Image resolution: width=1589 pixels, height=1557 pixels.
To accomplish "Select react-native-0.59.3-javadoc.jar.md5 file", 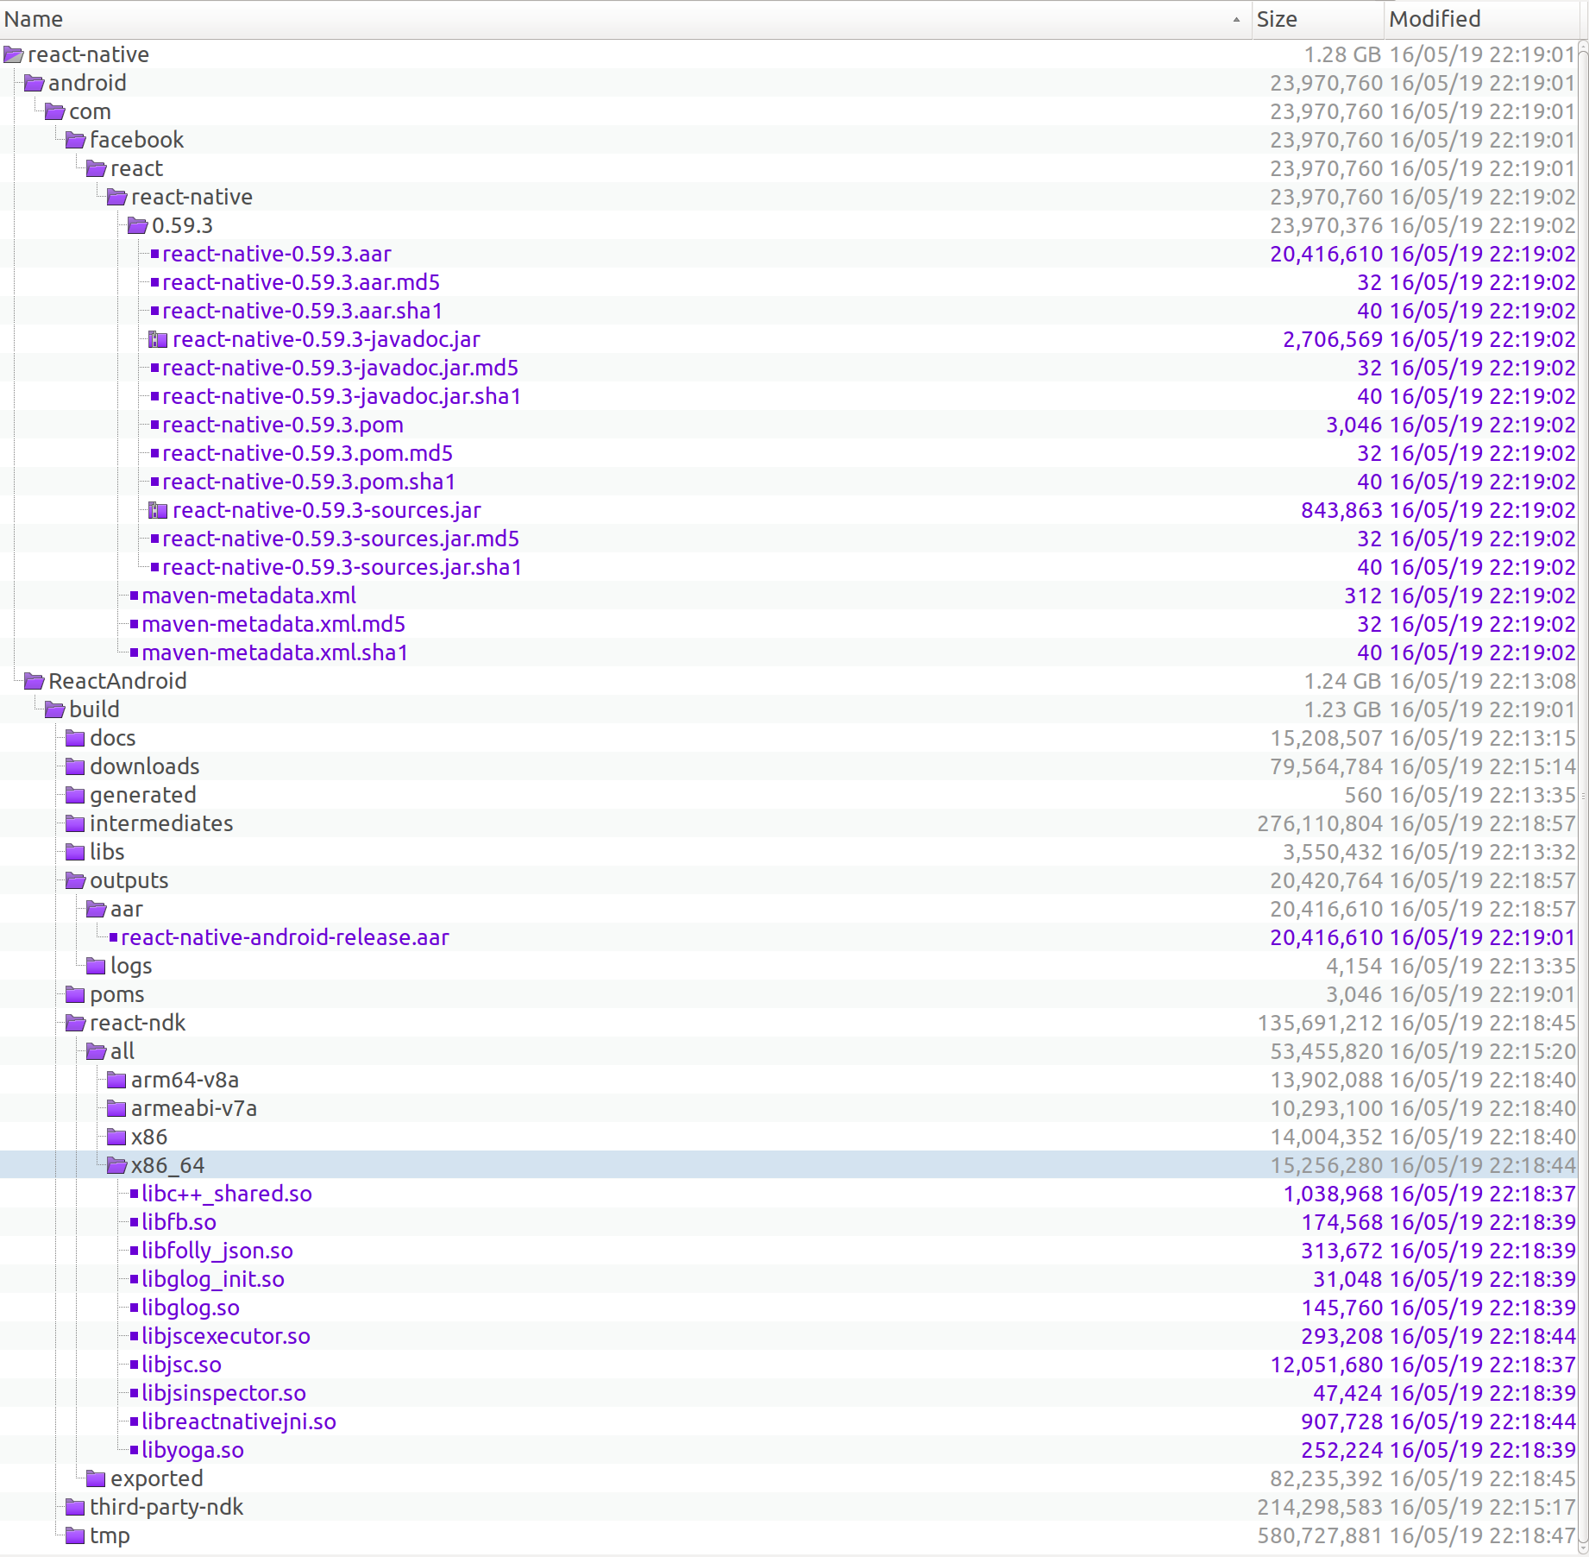I will [x=340, y=369].
